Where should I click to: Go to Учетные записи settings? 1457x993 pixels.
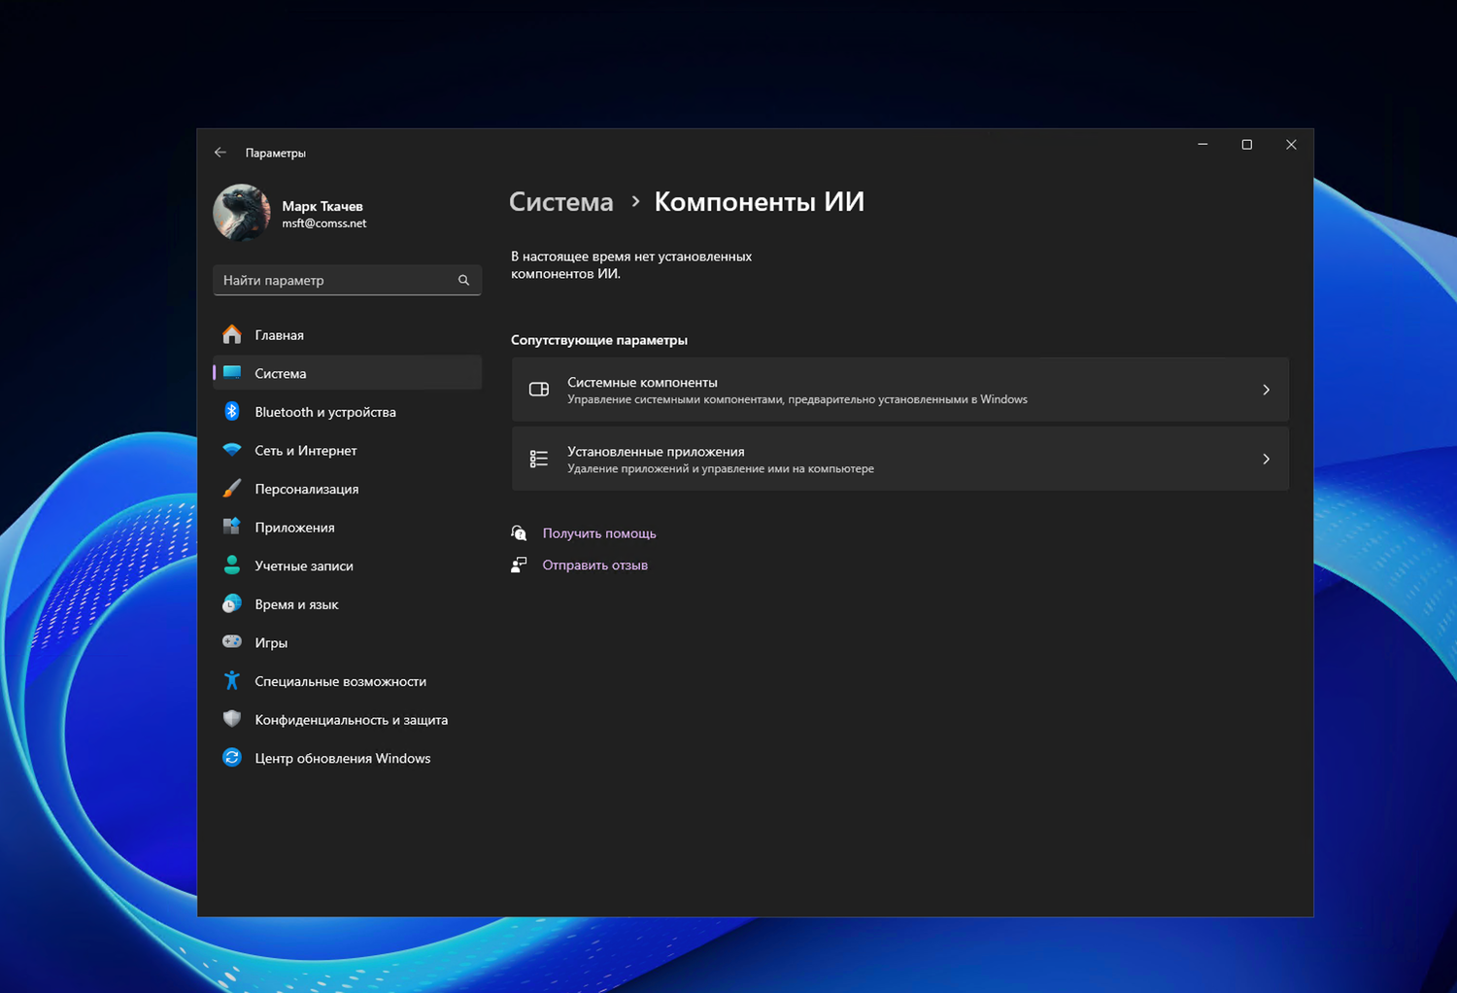[347, 565]
